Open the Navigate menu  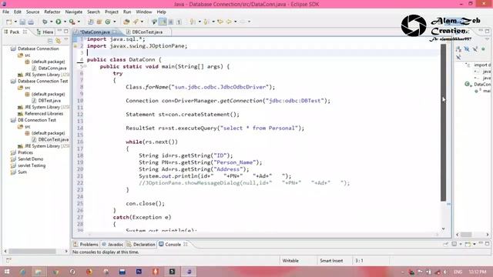pyautogui.click(x=74, y=12)
